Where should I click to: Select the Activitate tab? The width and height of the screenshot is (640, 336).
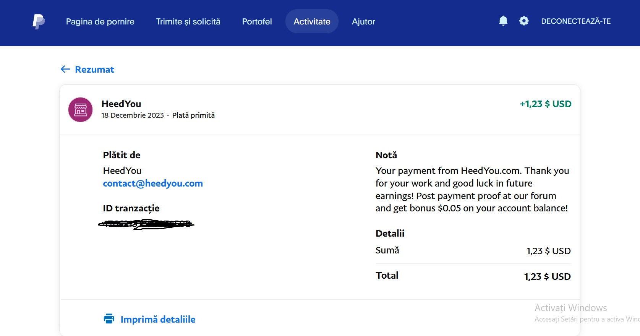point(312,21)
